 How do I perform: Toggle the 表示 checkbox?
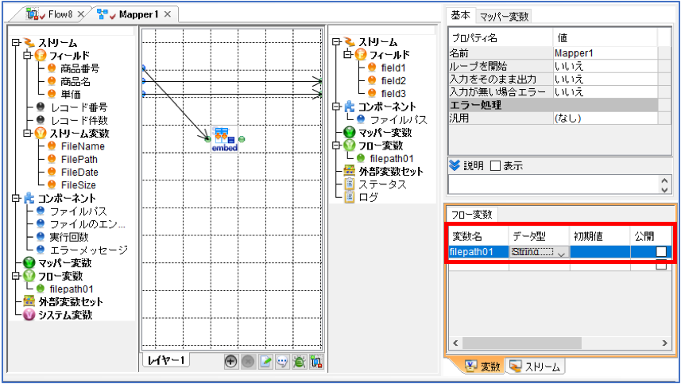click(495, 165)
